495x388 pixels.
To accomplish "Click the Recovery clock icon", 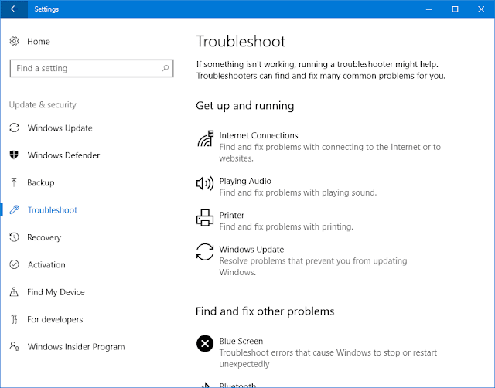I will pos(14,237).
